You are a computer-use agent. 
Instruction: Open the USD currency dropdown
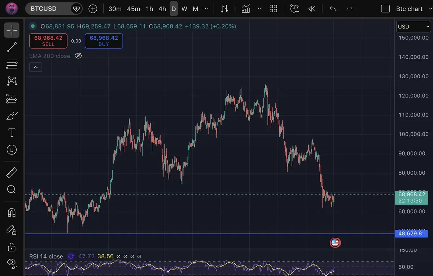(413, 27)
